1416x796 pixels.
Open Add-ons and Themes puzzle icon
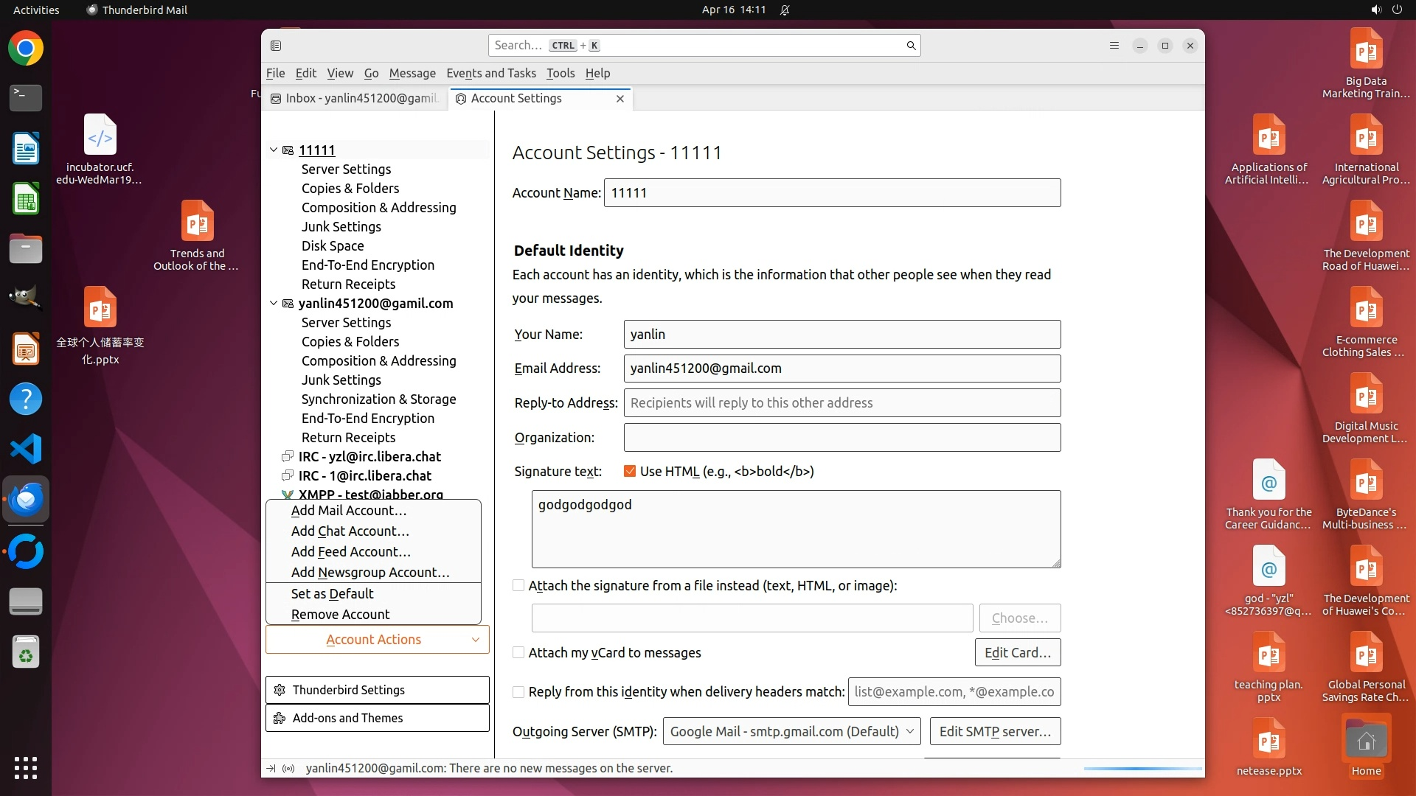pos(280,718)
